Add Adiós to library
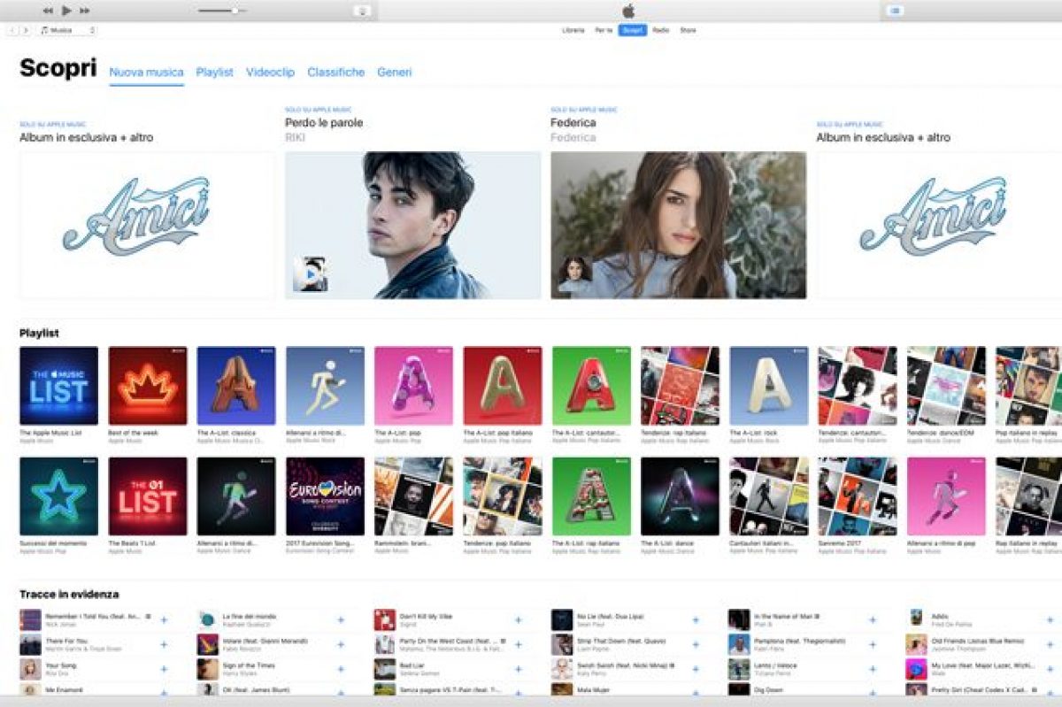This screenshot has width=1062, height=707. point(1050,619)
